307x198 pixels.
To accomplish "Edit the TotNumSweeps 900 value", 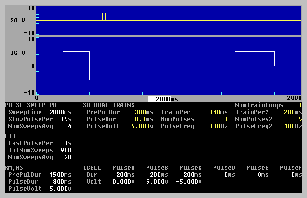I will pos(65,150).
